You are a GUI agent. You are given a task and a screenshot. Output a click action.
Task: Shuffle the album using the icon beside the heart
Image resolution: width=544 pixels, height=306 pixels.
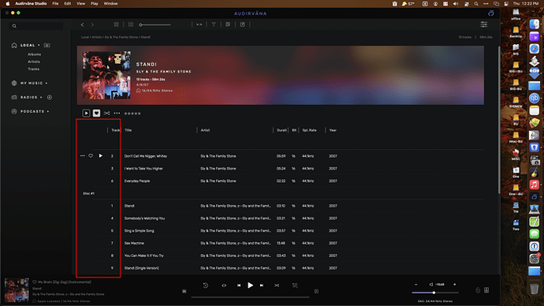tap(107, 113)
